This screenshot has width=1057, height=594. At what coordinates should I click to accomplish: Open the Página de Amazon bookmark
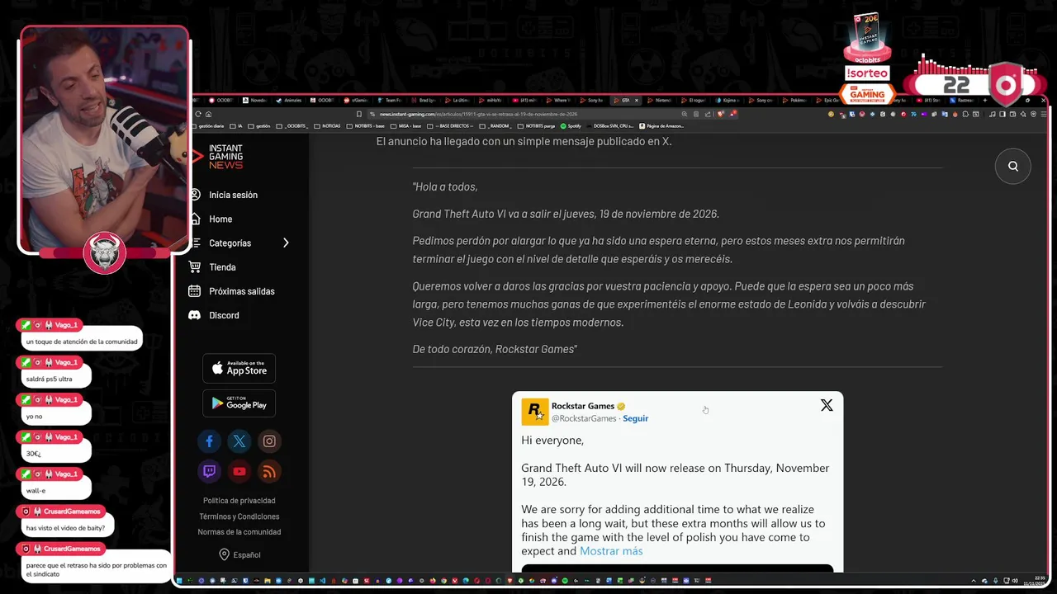tap(661, 126)
